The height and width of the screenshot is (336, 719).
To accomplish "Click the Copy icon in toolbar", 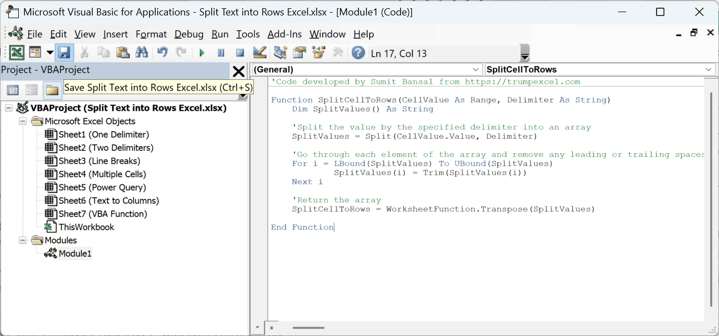I will tap(103, 53).
